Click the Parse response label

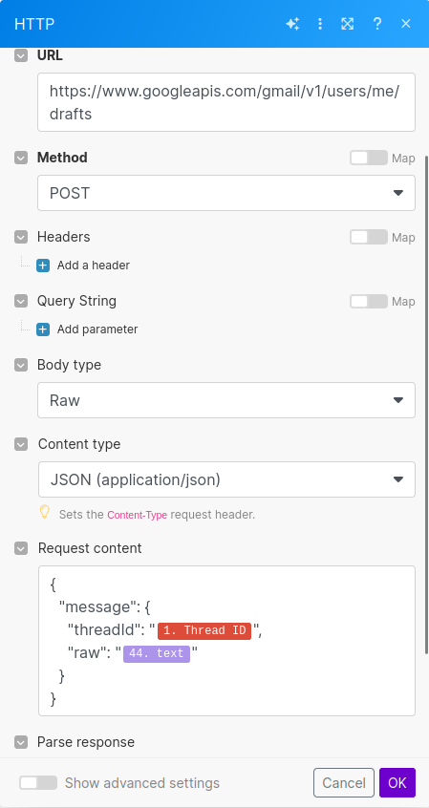[x=86, y=742]
